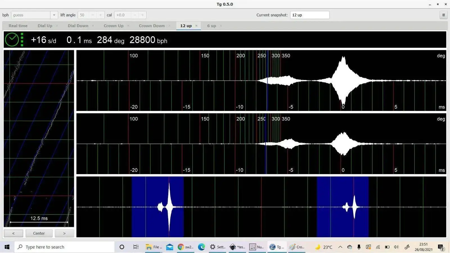Screen dimensions: 450x253
Task: Close the Crown Down snapshot tab
Action: (169, 26)
